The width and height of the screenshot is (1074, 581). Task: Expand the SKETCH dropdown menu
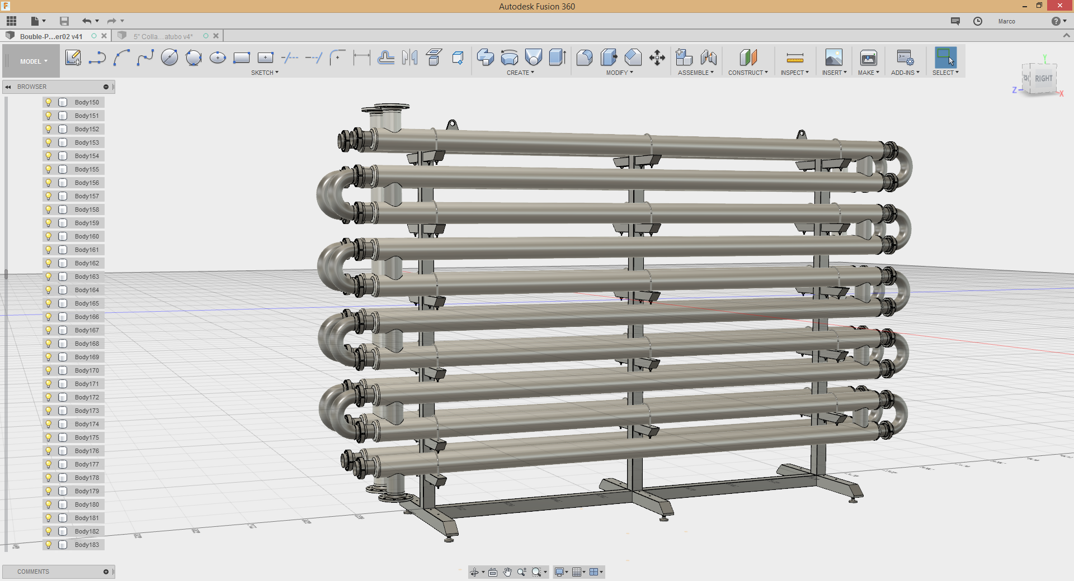265,73
